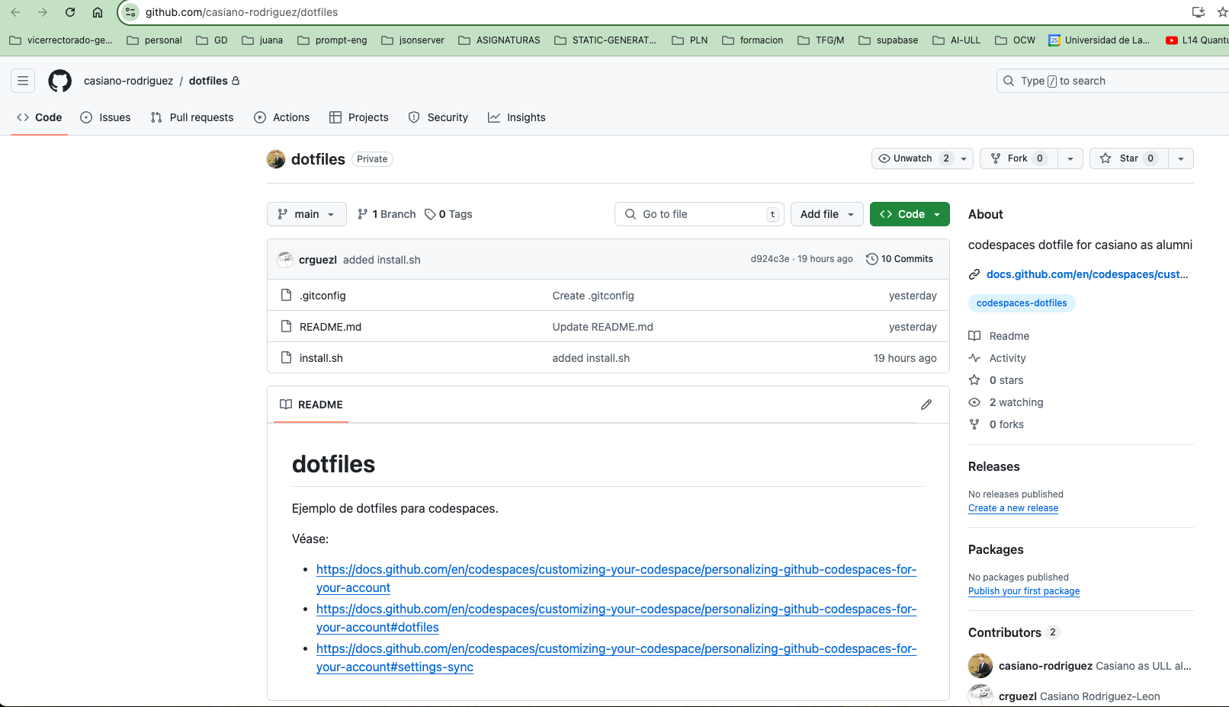Switch to the Code tab
Viewport: 1229px width, 707px height.
pos(40,117)
